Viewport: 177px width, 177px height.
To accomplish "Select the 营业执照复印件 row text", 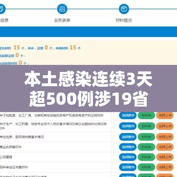I will 11,147.
